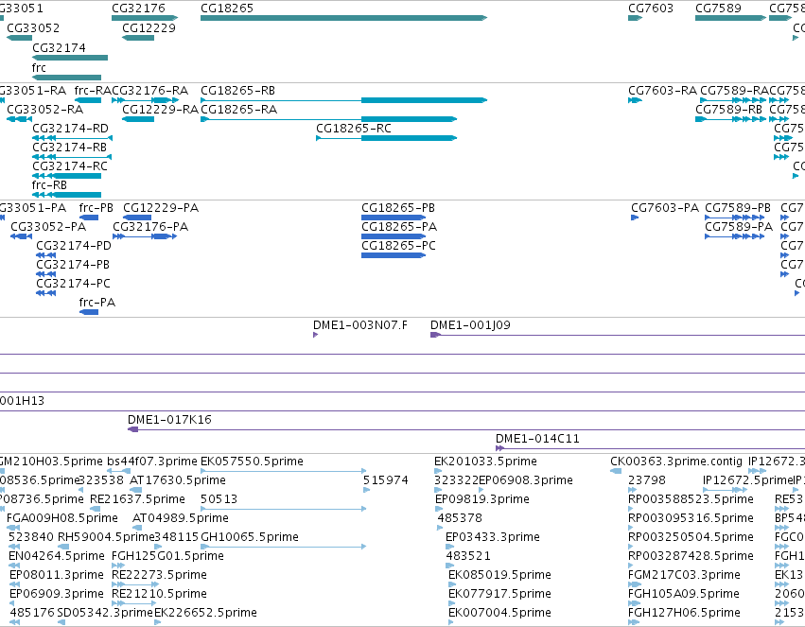Select the CG32176-RA transcript label
805x627 pixels.
pyautogui.click(x=149, y=90)
